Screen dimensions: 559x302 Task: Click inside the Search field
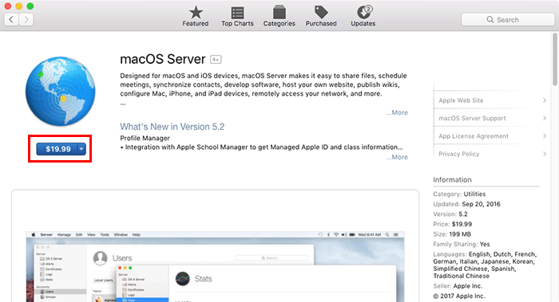508,20
